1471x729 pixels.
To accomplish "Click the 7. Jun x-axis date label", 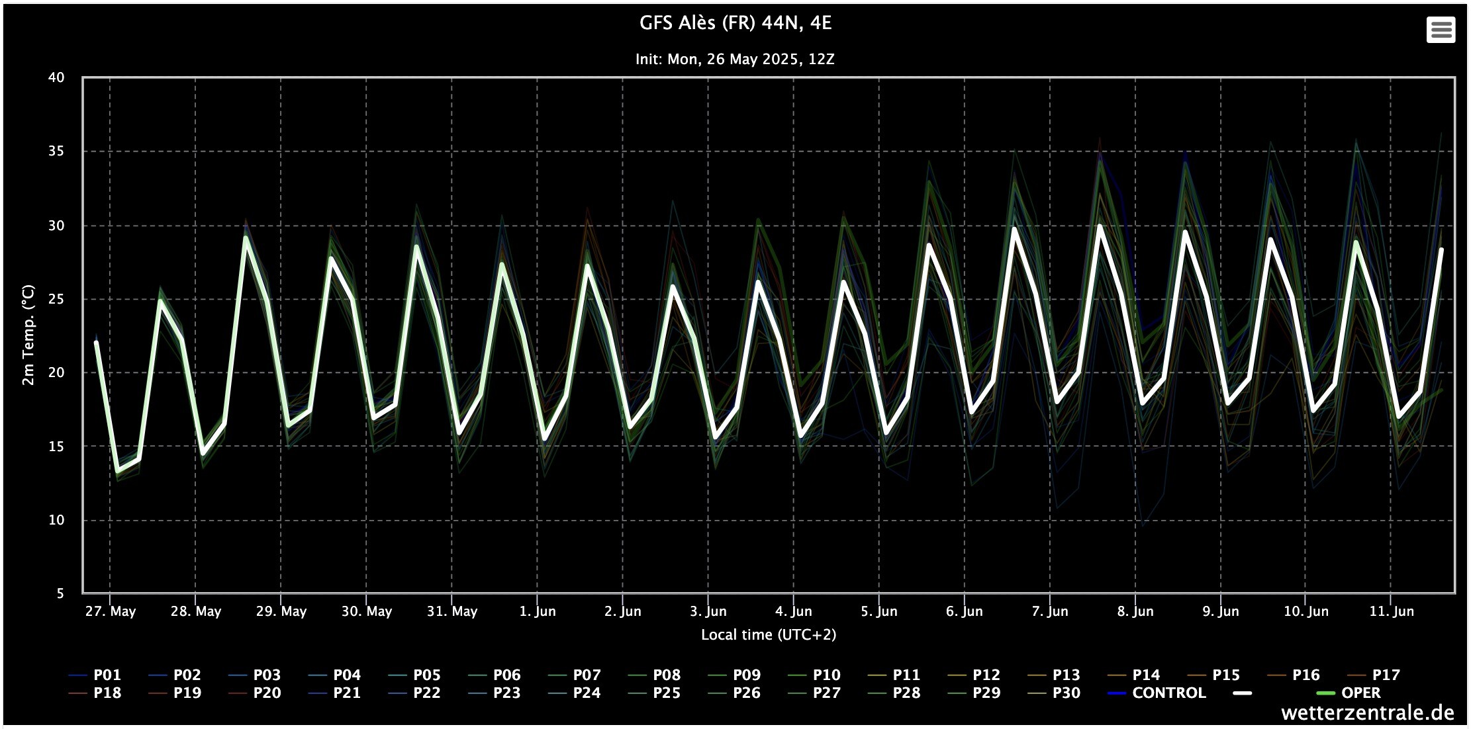I will pos(1049,611).
